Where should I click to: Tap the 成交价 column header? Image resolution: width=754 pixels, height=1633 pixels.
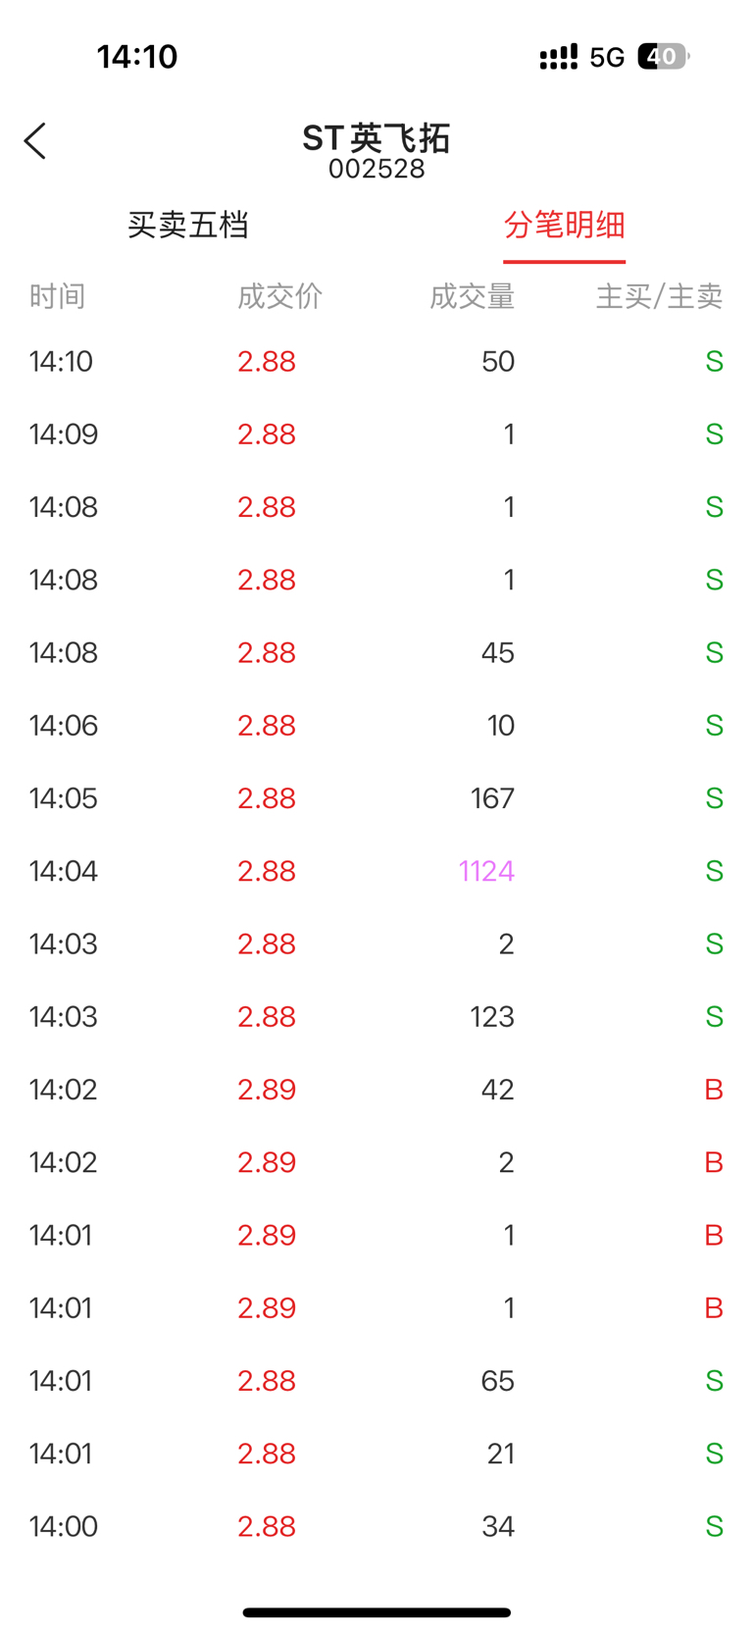pyautogui.click(x=279, y=295)
